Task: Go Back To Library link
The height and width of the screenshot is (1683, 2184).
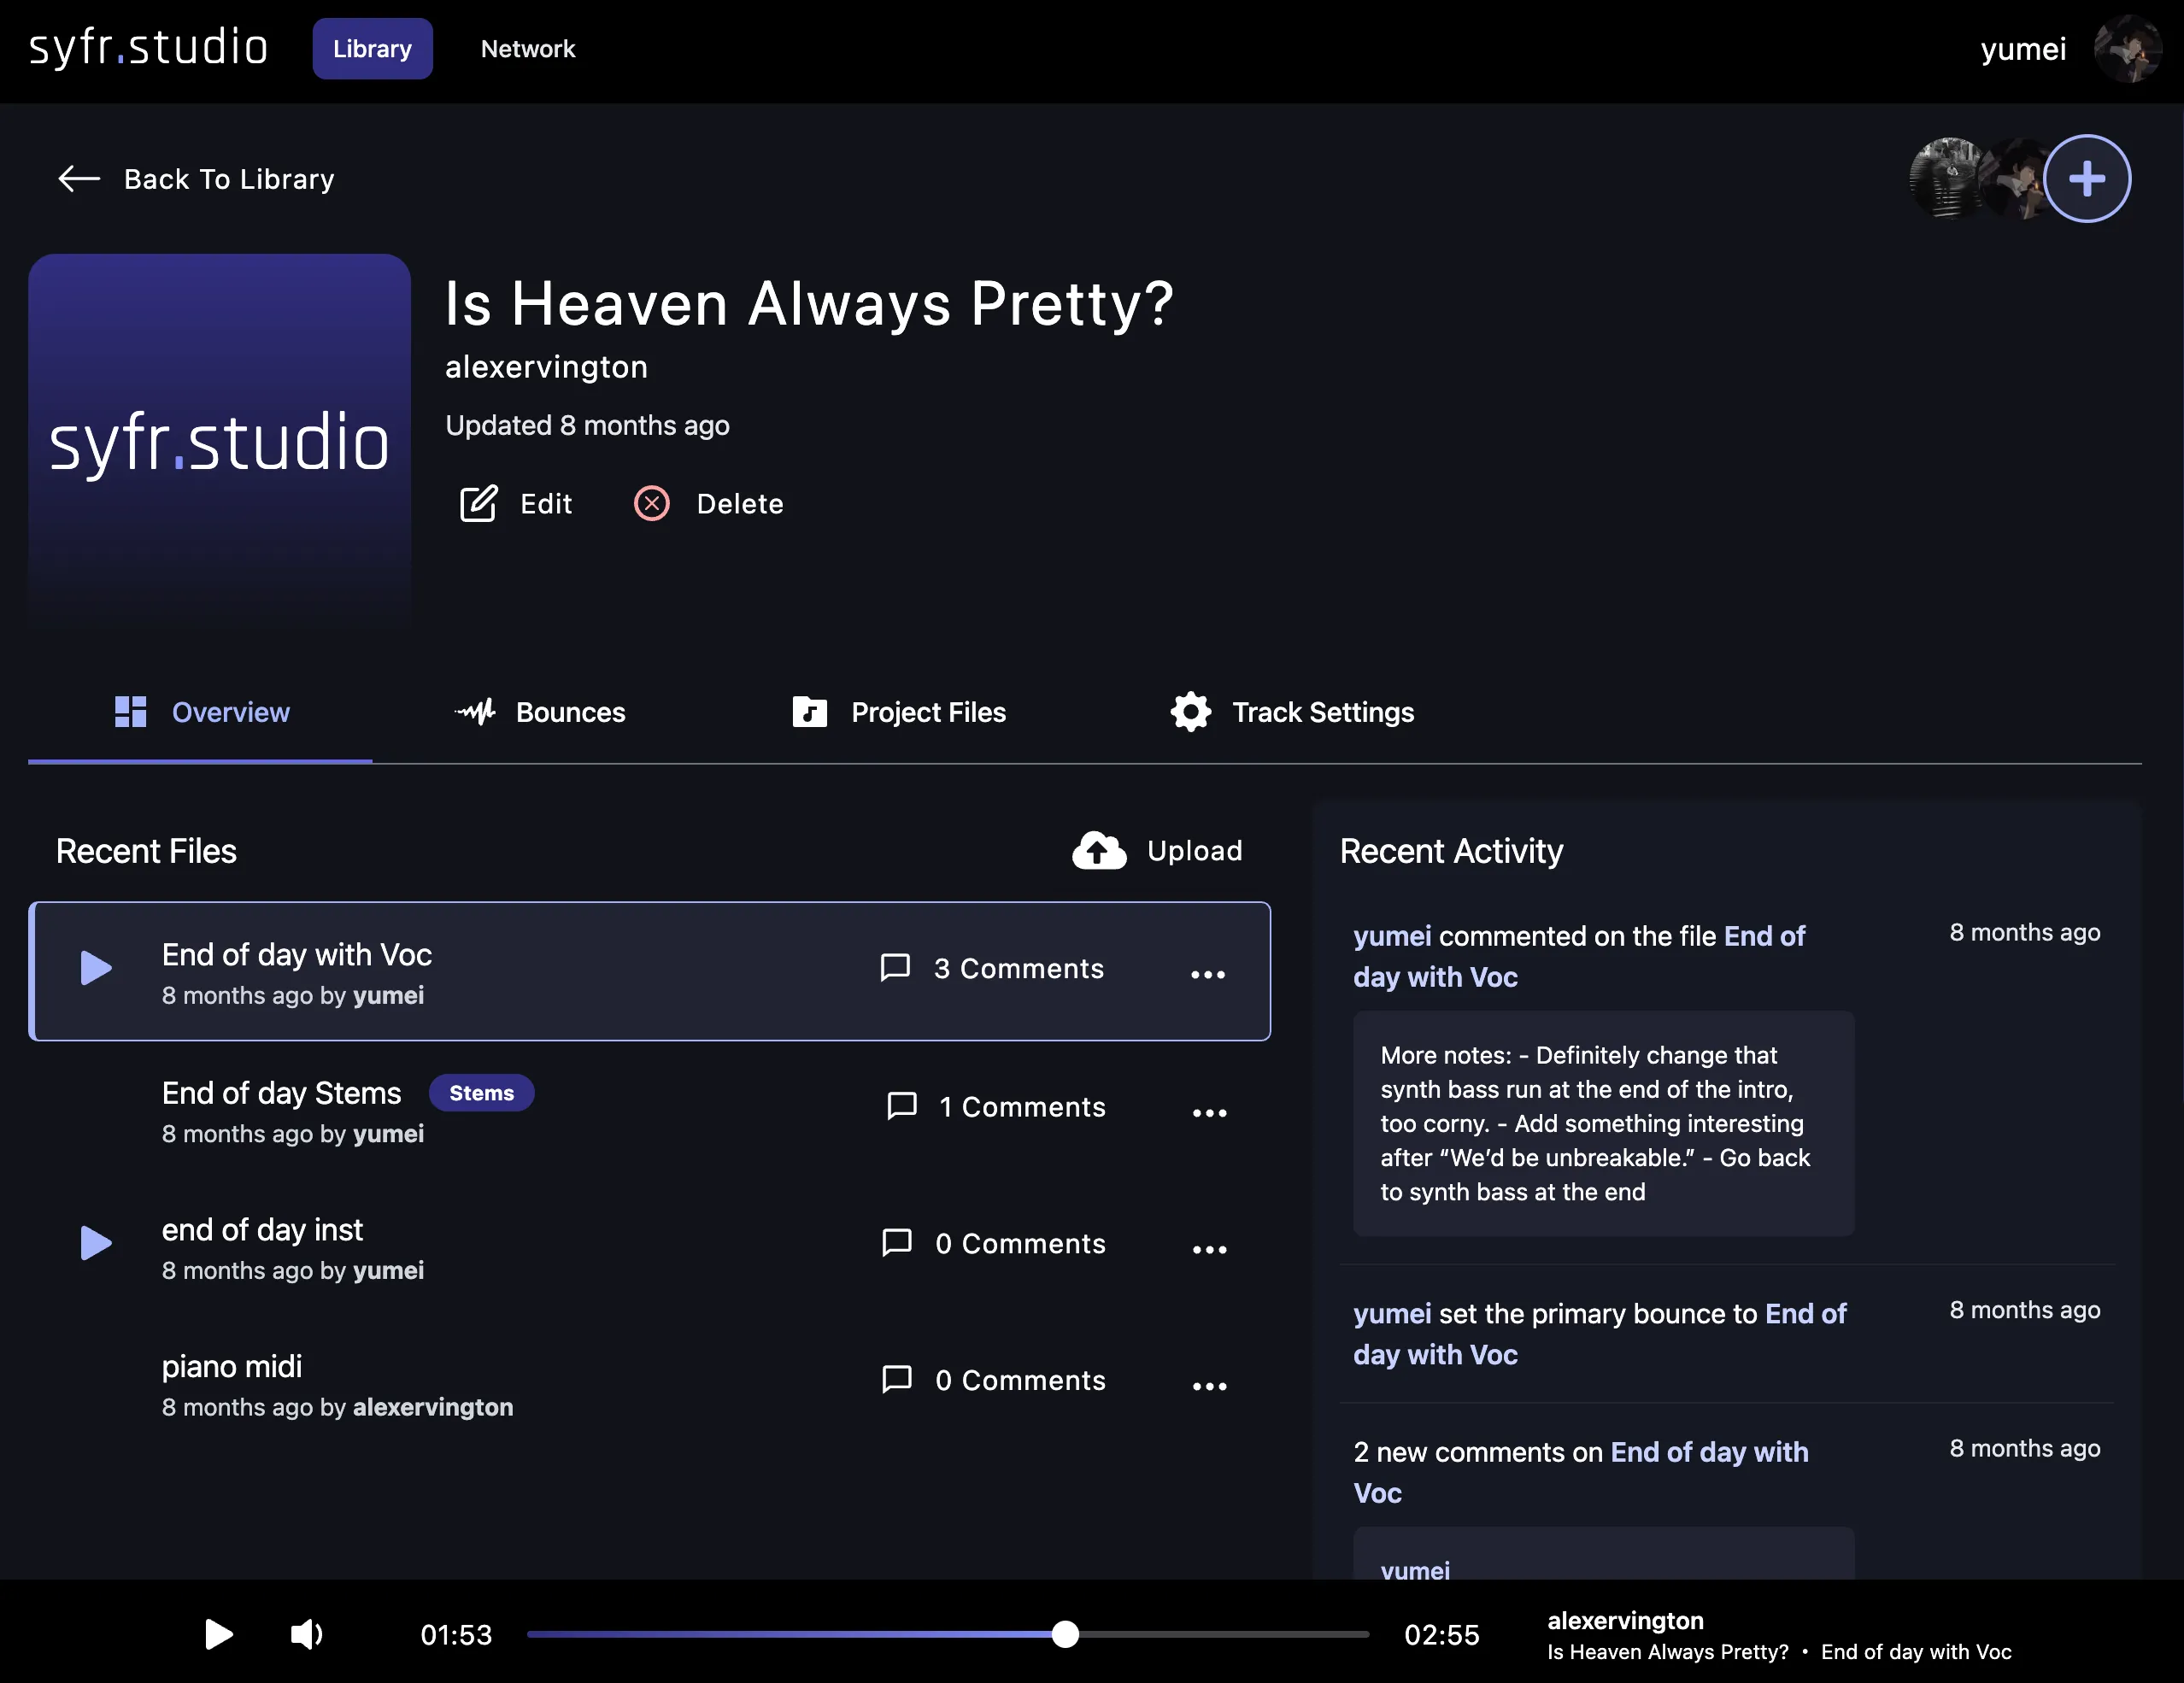Action: (196, 178)
